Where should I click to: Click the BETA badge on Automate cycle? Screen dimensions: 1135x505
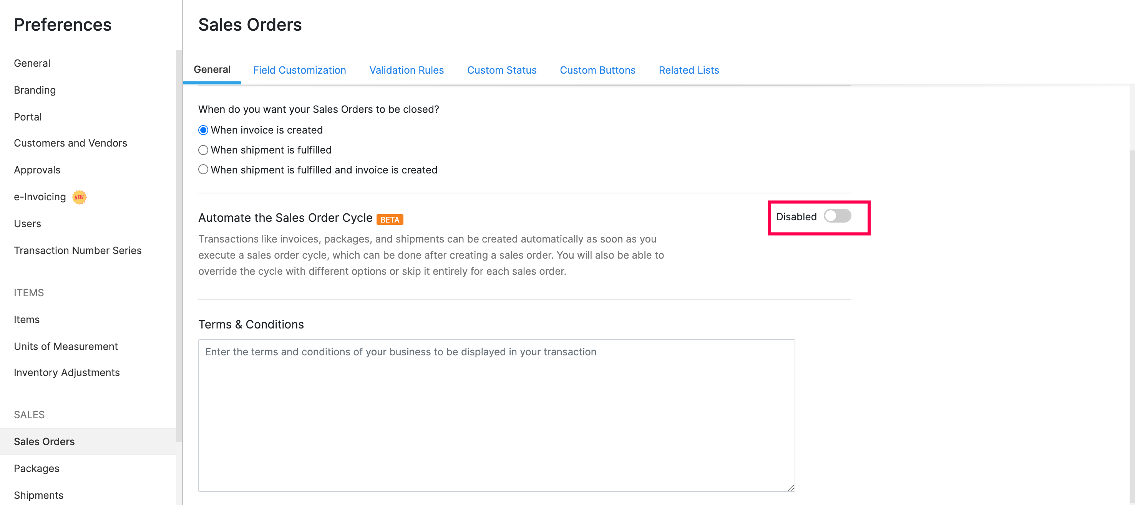coord(390,219)
